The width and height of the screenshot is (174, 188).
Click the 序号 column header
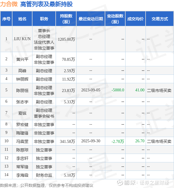pyautogui.click(x=6, y=19)
